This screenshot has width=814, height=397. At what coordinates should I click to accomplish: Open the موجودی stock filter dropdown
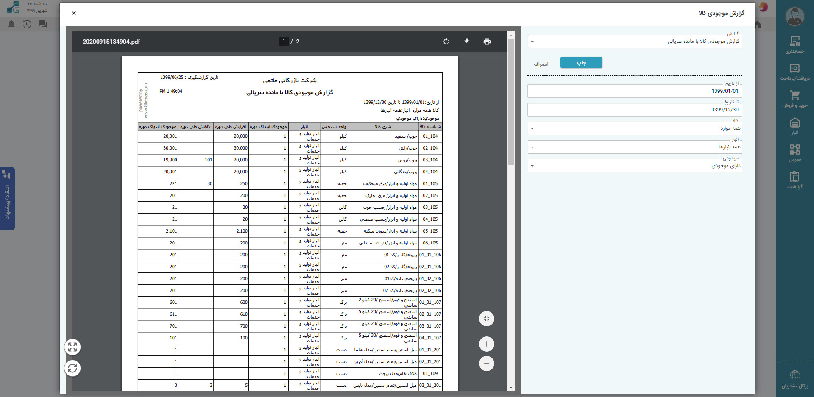[635, 166]
